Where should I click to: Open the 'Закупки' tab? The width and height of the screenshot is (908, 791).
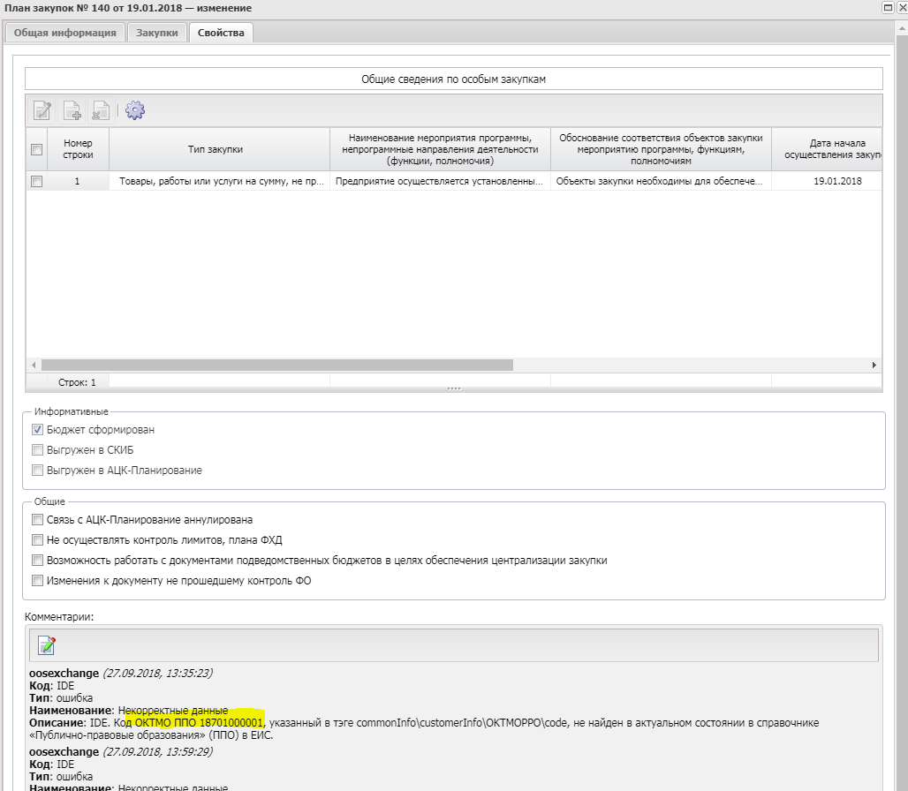156,33
